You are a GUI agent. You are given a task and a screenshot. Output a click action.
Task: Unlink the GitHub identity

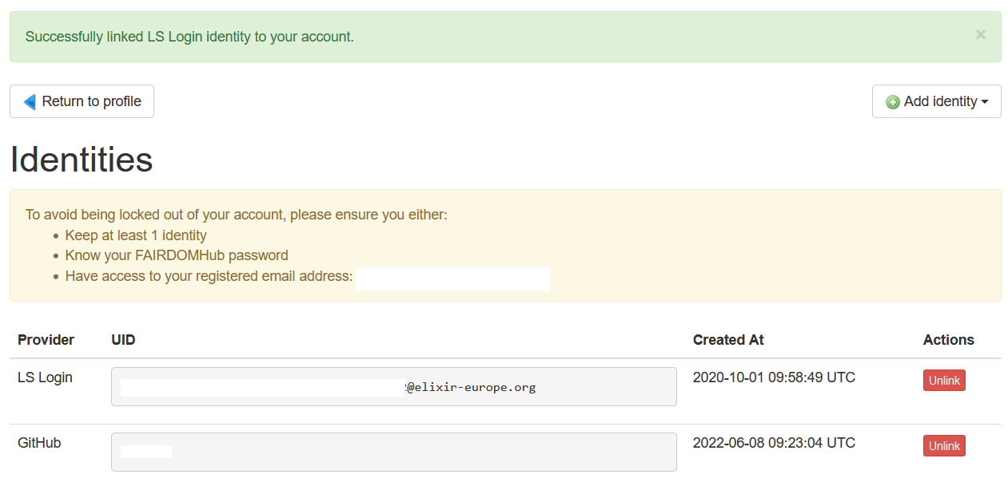[943, 446]
